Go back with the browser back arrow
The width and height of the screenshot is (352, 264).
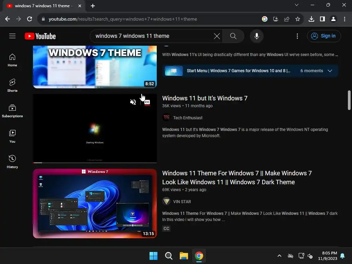pos(8,19)
